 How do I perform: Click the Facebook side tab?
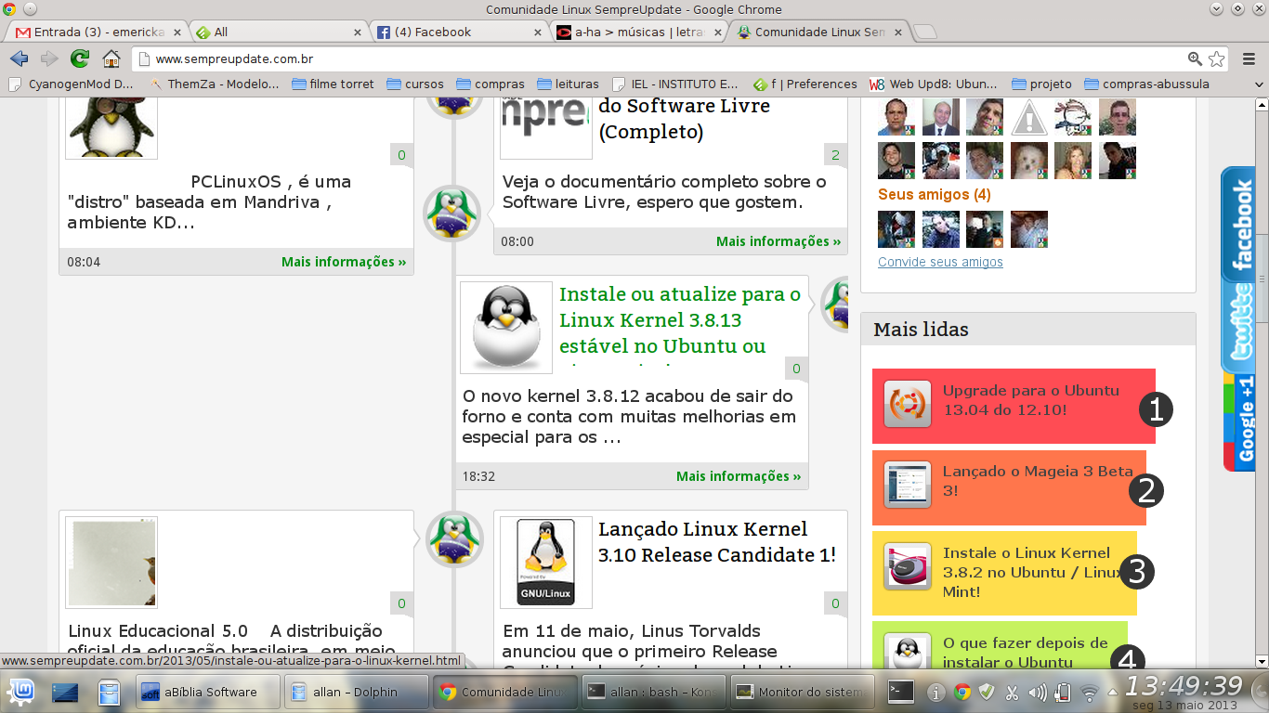[x=1238, y=224]
